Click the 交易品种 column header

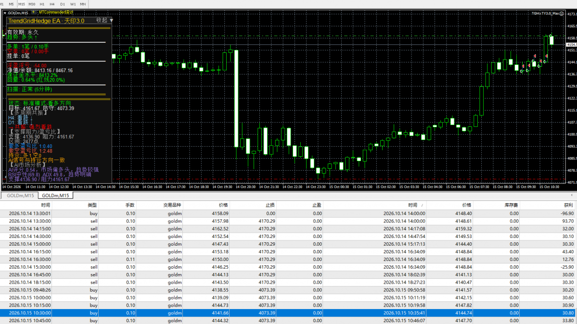pos(172,205)
